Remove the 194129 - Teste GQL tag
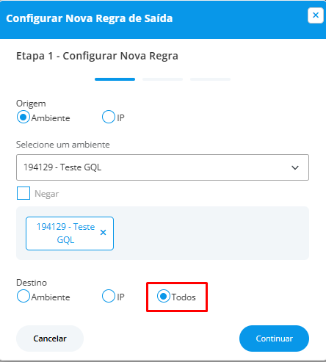This screenshot has width=326, height=362. (104, 233)
